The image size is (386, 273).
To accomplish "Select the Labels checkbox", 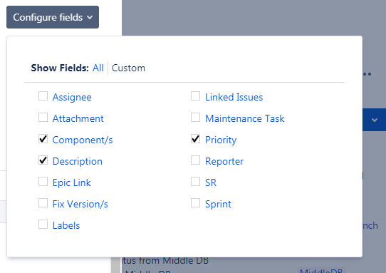I will click(43, 225).
